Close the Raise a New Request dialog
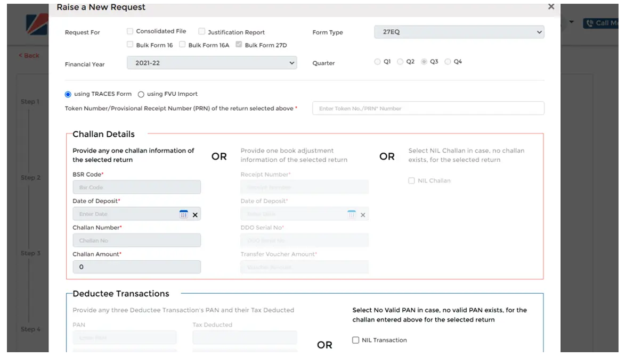The image size is (626, 357). coord(551,7)
